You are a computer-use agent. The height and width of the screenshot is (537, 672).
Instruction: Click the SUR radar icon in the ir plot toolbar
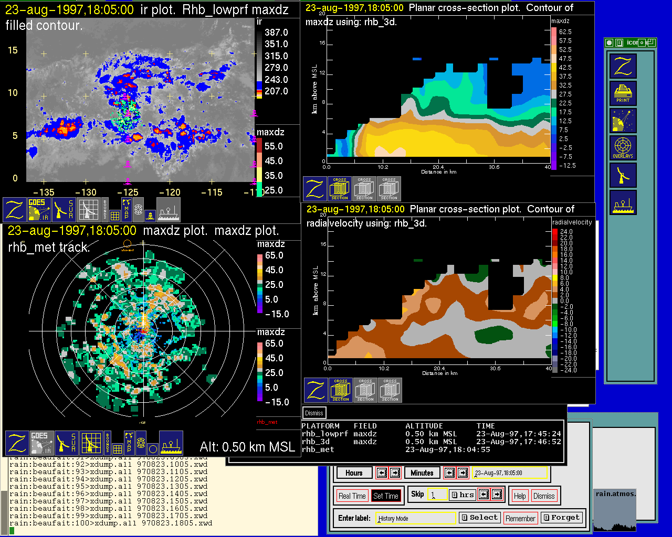point(64,209)
